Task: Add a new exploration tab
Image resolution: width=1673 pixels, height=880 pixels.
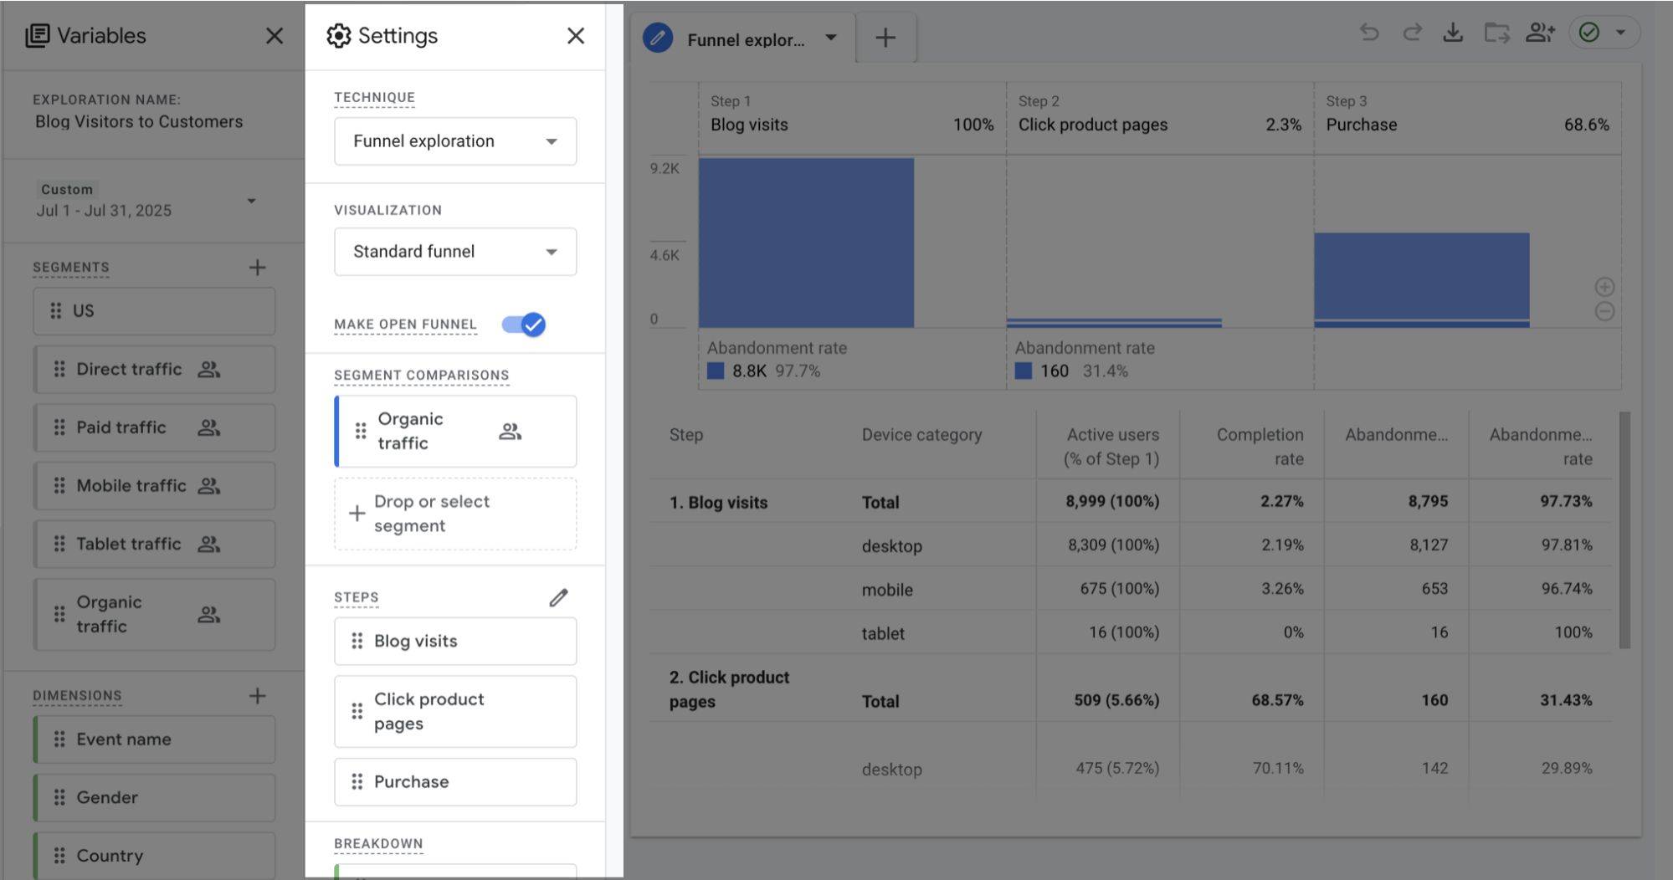Action: [885, 38]
